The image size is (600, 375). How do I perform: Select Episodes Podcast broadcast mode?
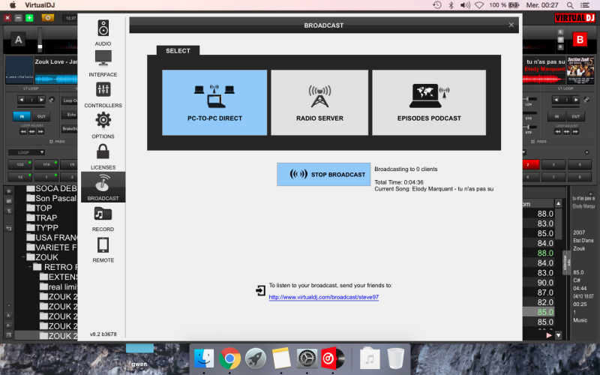coord(429,103)
